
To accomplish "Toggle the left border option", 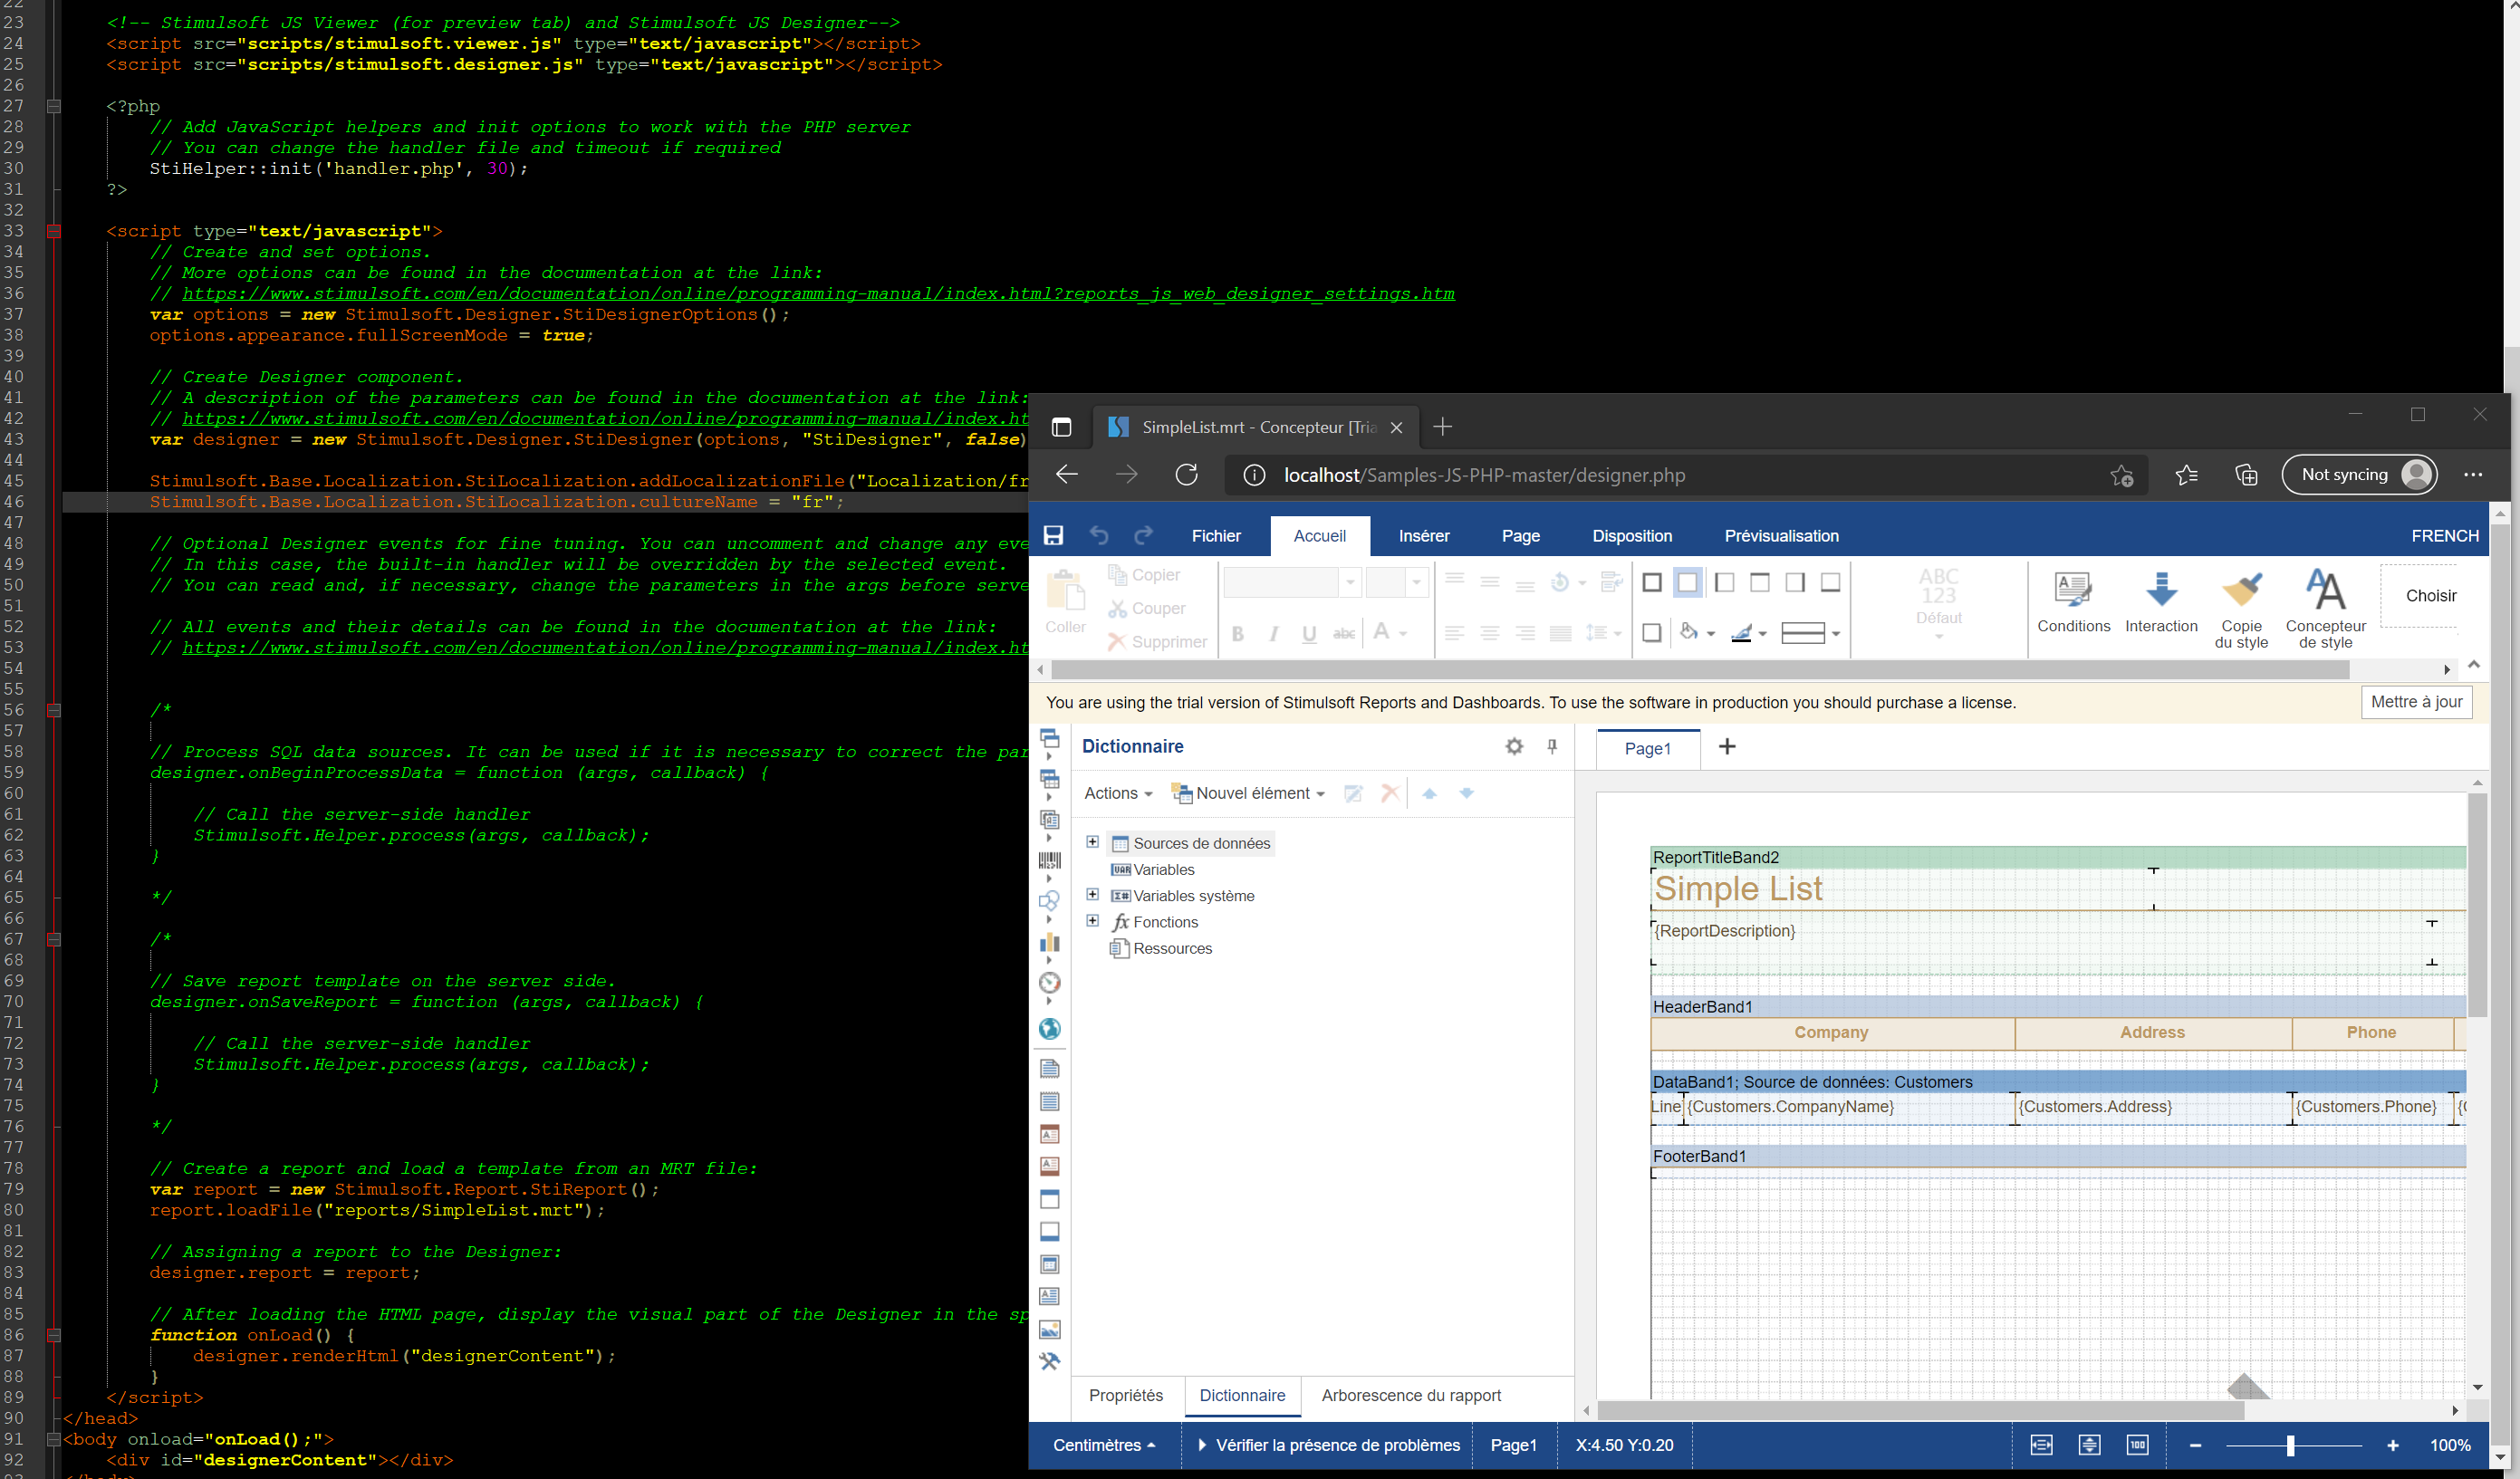I will click(x=1724, y=582).
